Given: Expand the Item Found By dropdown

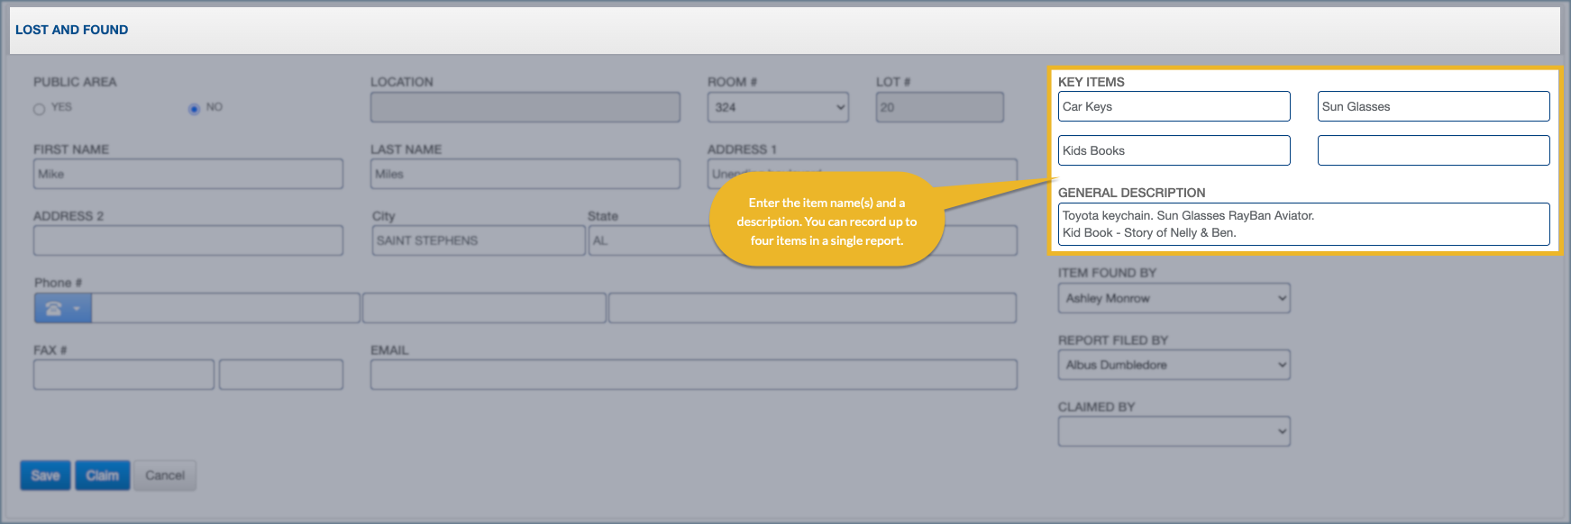Looking at the screenshot, I should (x=1173, y=298).
